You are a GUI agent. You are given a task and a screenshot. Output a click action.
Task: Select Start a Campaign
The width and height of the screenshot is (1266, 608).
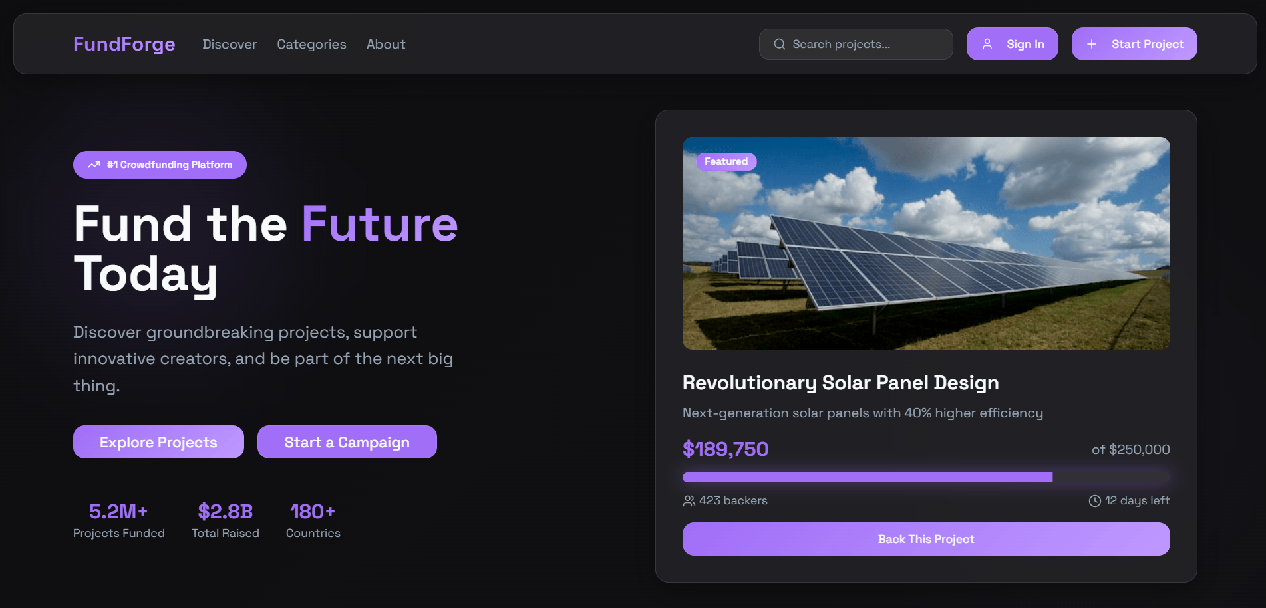point(347,442)
